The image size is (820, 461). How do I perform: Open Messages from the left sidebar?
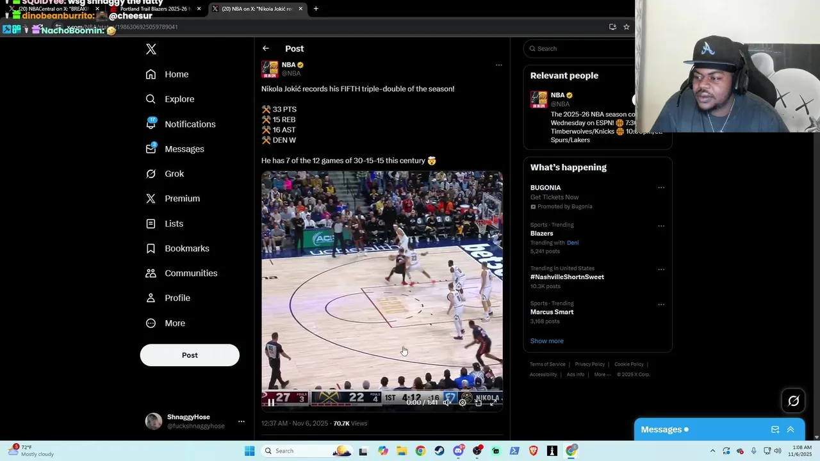[x=175, y=149]
